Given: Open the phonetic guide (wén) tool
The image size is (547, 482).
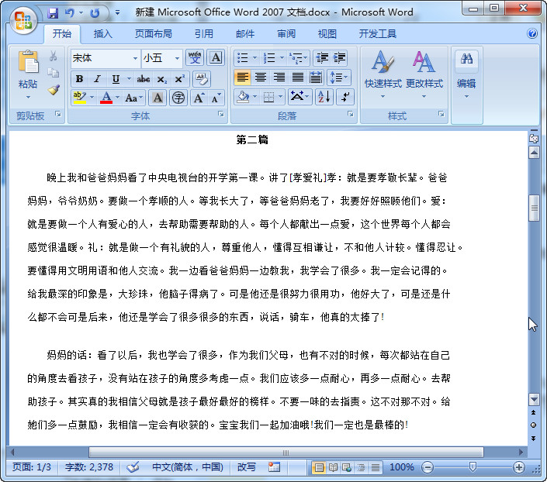Looking at the screenshot, I should coord(195,58).
